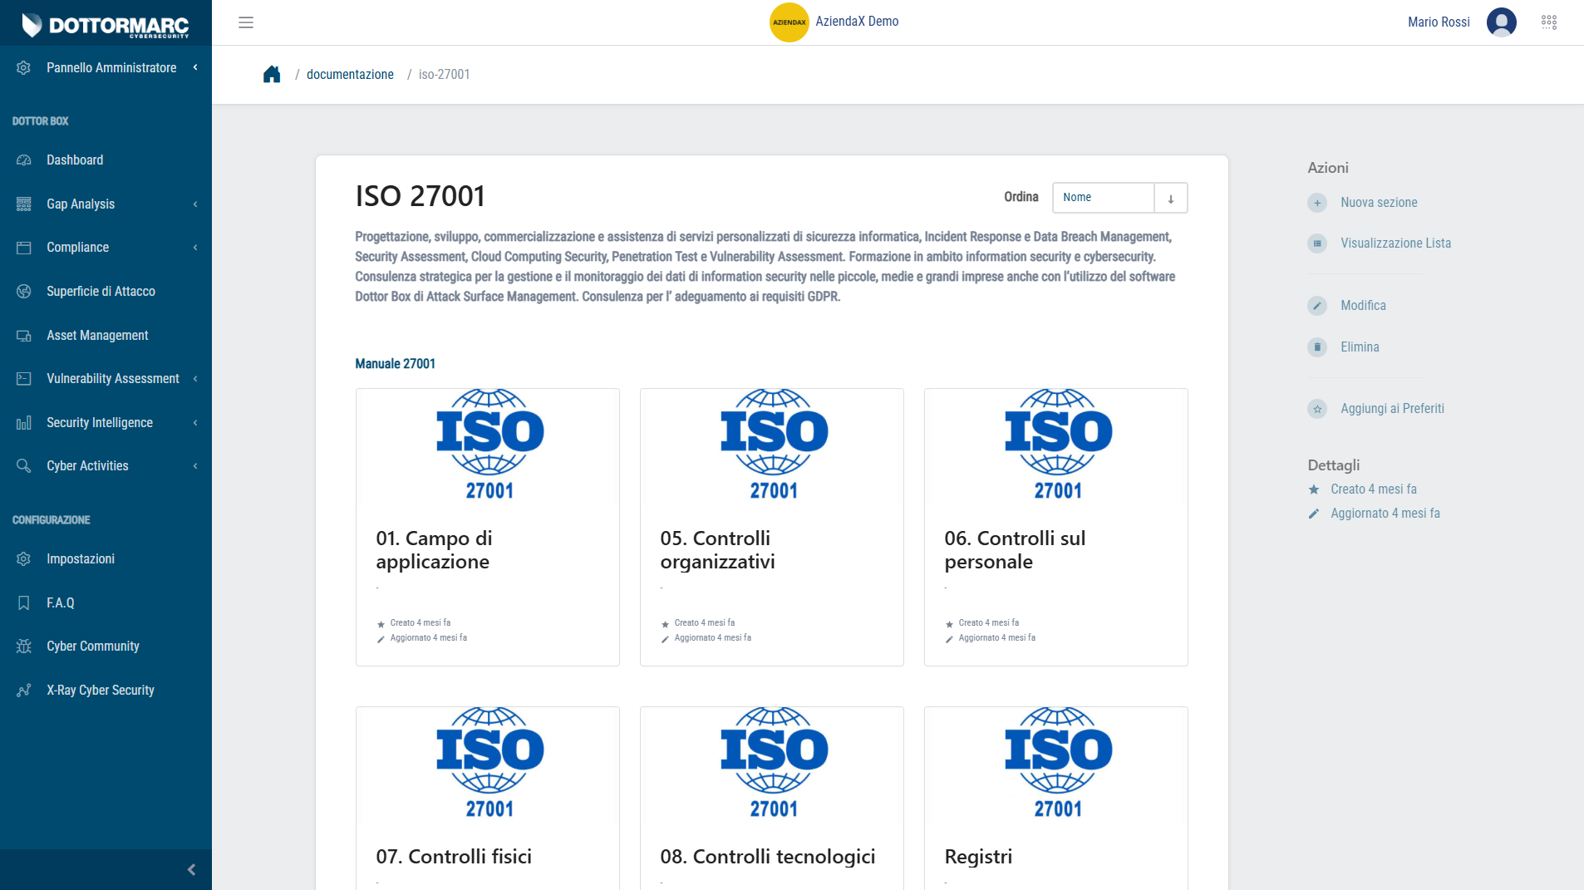Expand Cyber Activities chevron

tap(195, 466)
